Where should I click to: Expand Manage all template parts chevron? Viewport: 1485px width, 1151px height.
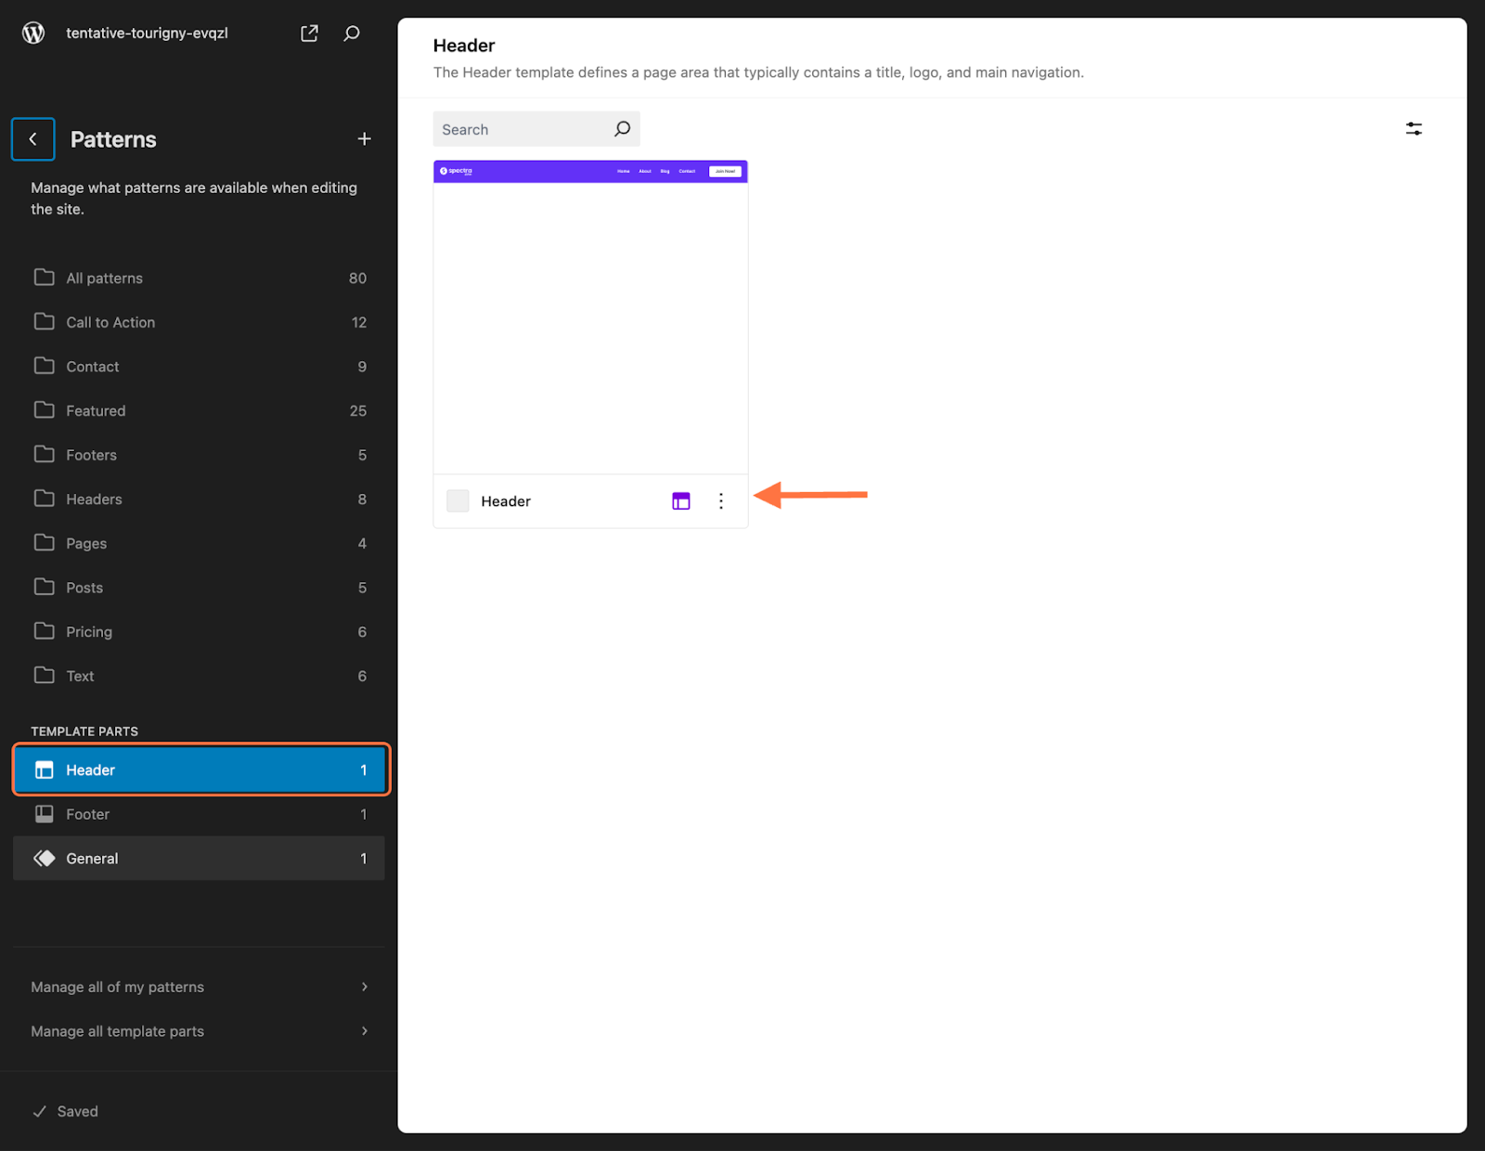tap(364, 1031)
